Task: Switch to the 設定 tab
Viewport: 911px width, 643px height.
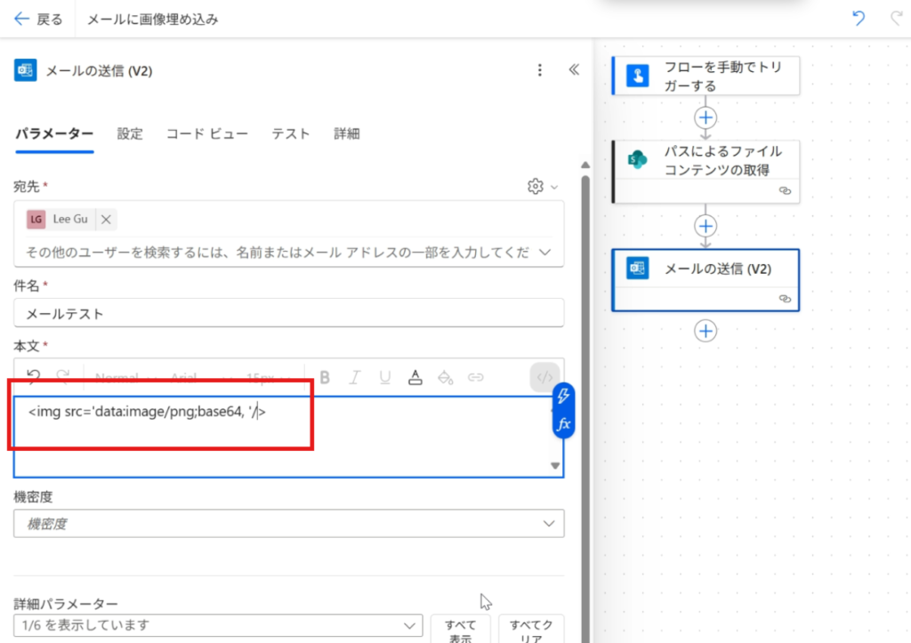Action: coord(130,133)
